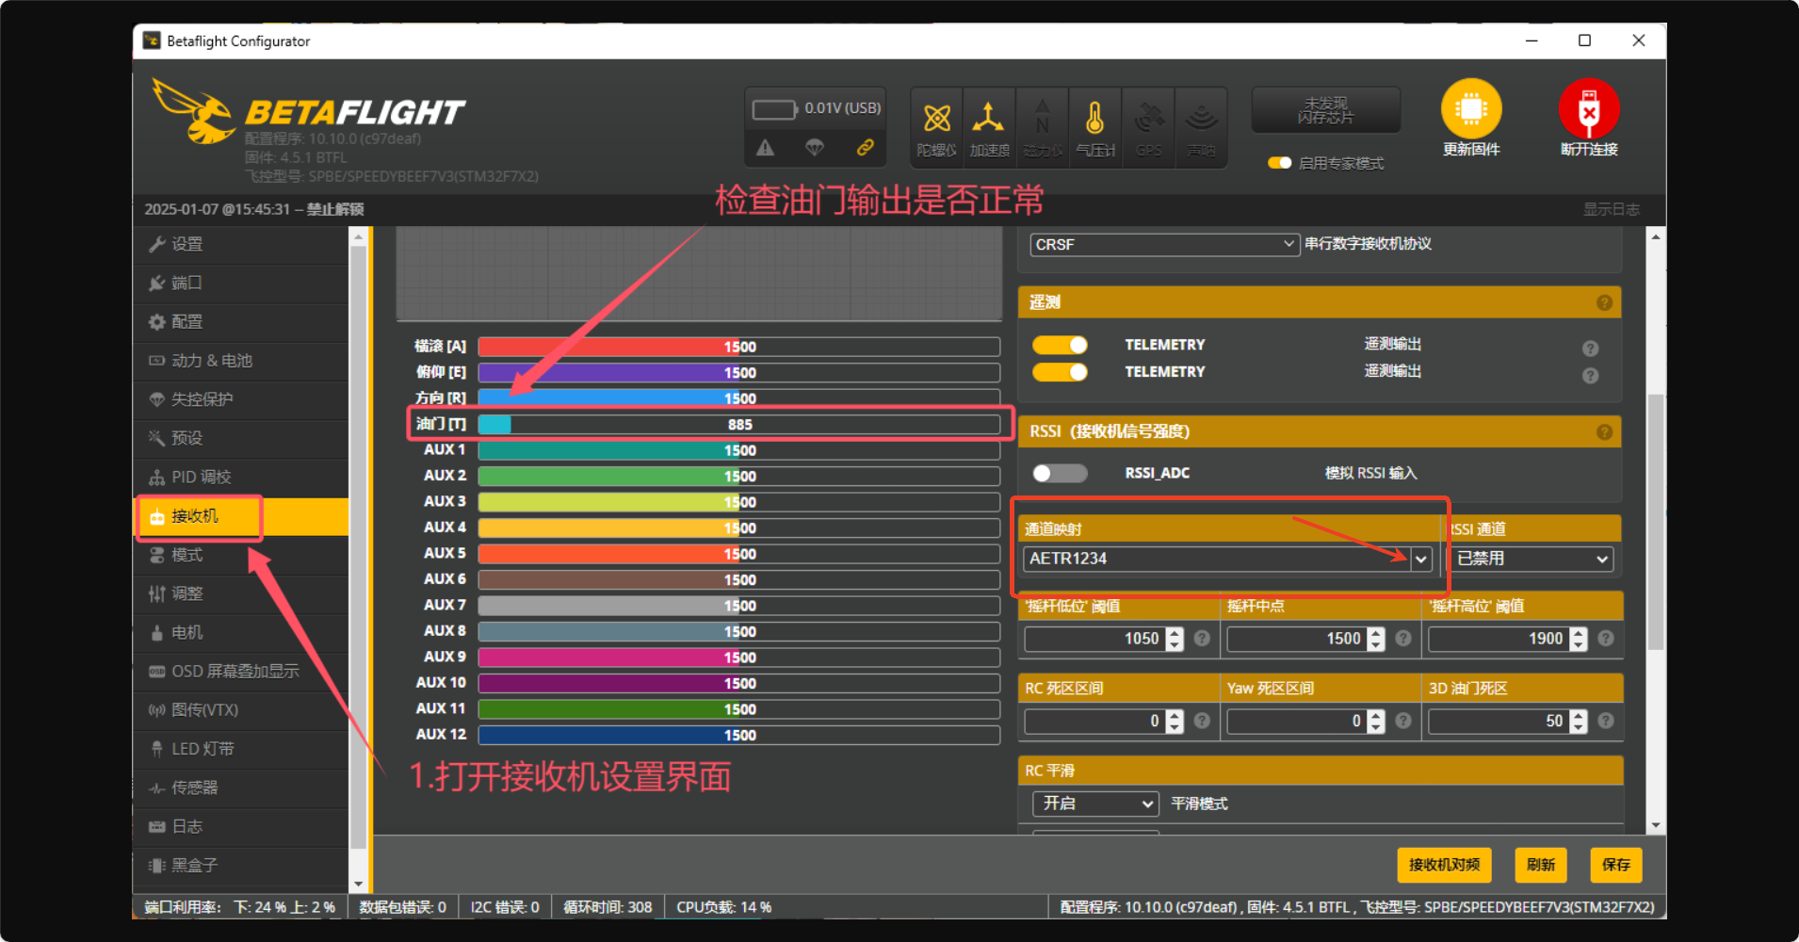Image resolution: width=1799 pixels, height=942 pixels.
Task: Toggle the second TELEMETRY switch
Action: point(1060,372)
